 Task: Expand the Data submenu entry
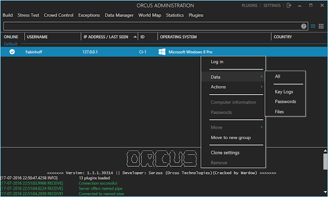pos(233,77)
